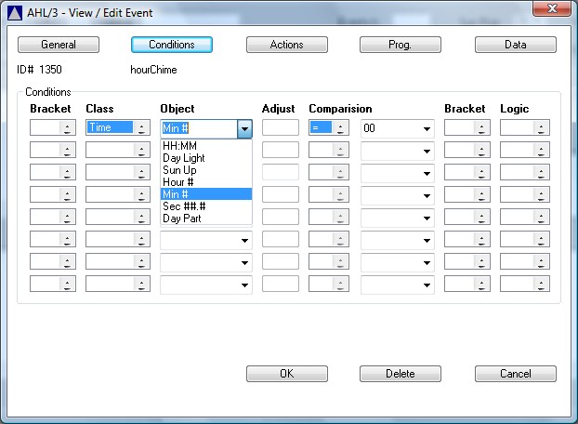Switch to the Prog. tab
The image size is (578, 424).
pos(400,45)
